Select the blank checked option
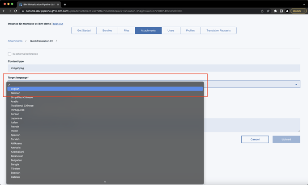The image size is (308, 185). pos(105,85)
